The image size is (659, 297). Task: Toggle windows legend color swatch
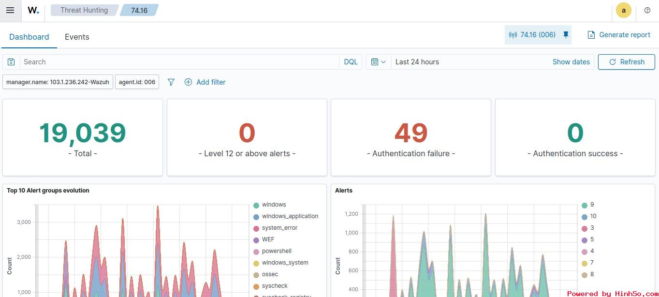256,205
